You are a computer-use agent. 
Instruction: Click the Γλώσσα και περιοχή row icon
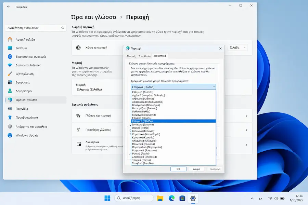(78, 116)
